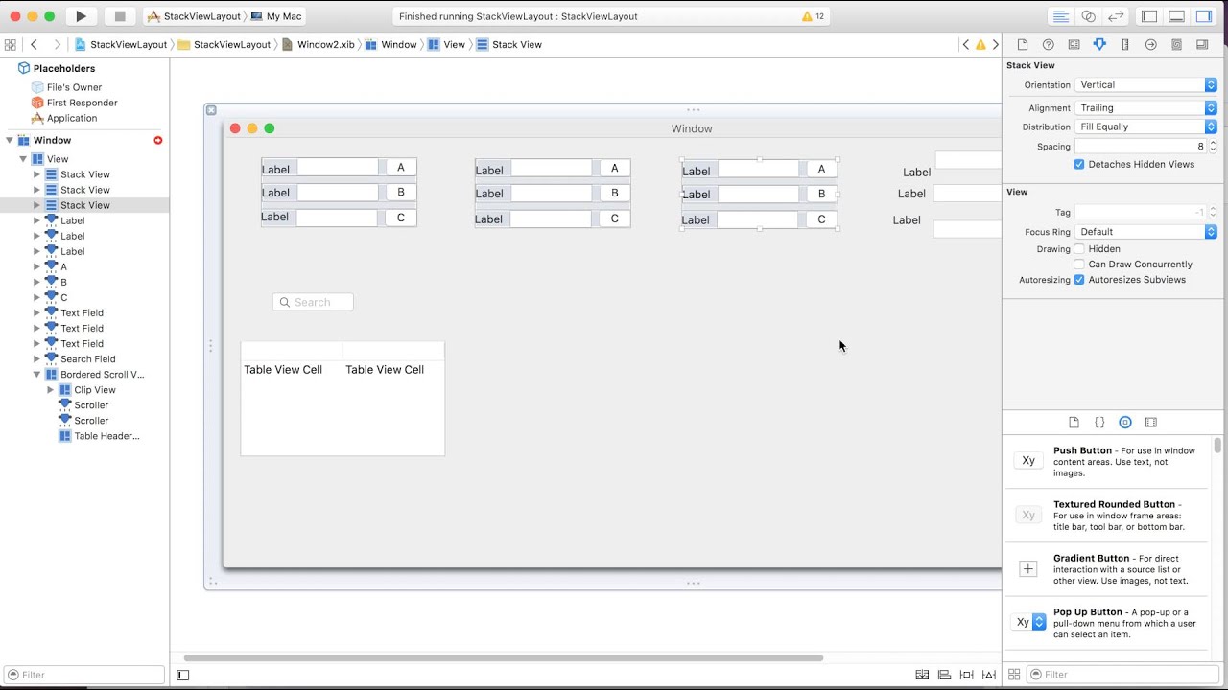
Task: Toggle the Navigator pane
Action: pos(1149,16)
